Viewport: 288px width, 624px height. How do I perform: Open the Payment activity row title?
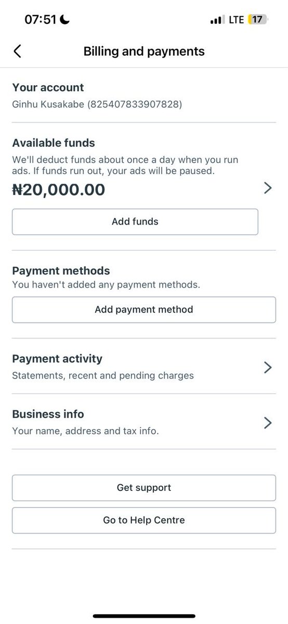point(57,359)
